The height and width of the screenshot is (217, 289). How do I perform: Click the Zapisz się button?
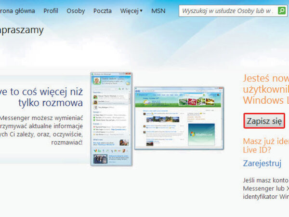tap(264, 121)
